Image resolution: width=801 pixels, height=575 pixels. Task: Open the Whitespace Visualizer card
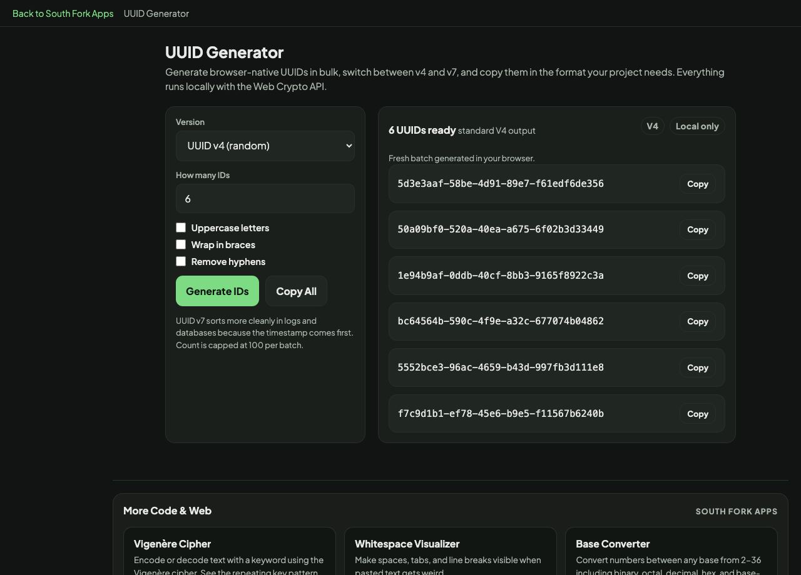pos(451,551)
